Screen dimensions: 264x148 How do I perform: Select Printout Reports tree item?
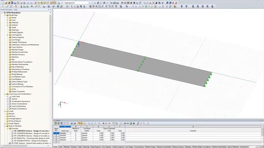pyautogui.click(x=15, y=121)
